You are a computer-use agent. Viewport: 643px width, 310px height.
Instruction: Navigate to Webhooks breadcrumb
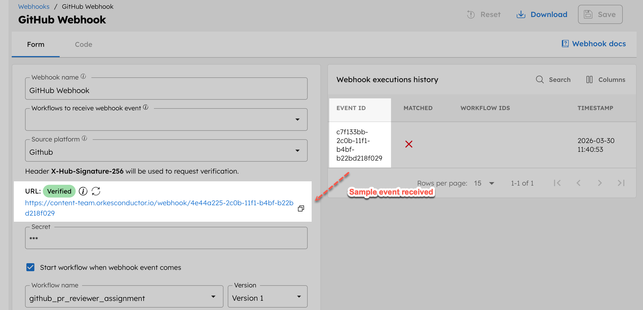pyautogui.click(x=34, y=6)
